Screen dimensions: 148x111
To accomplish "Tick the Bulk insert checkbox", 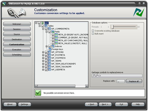I will (93, 34).
